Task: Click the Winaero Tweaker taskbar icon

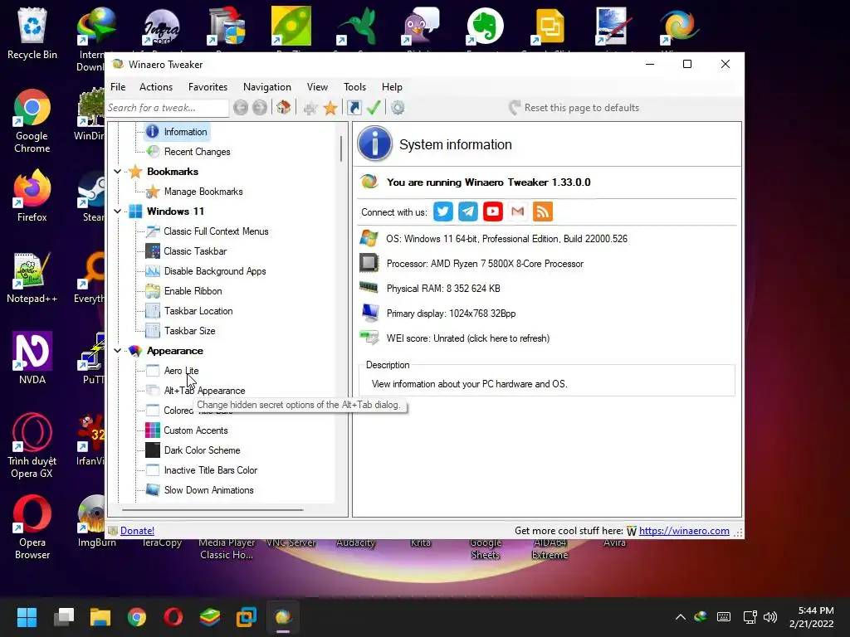Action: pyautogui.click(x=283, y=617)
